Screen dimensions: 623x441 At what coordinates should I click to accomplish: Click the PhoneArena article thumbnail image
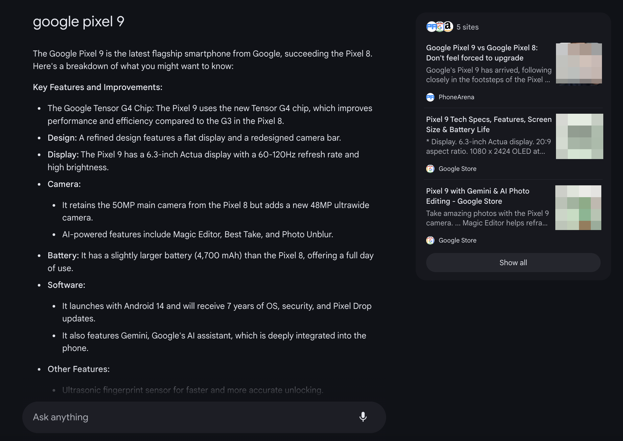click(x=579, y=63)
